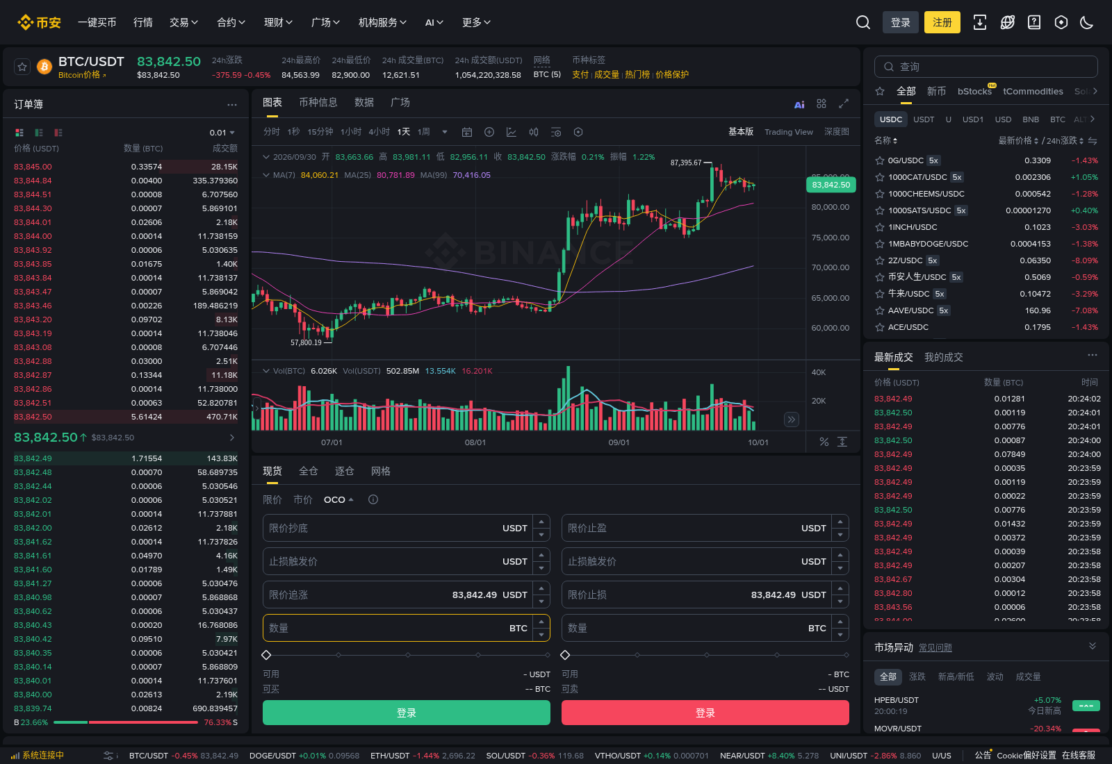
Task: Show only sell orders in order book view
Action: click(58, 133)
